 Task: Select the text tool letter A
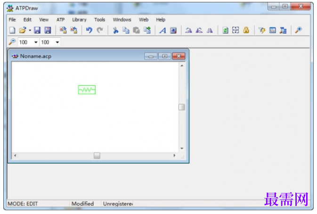click(163, 30)
